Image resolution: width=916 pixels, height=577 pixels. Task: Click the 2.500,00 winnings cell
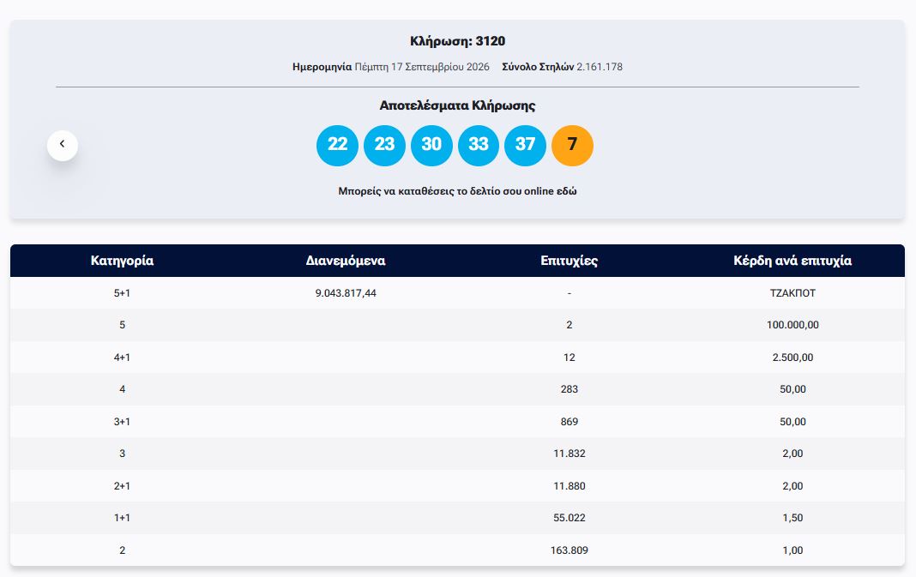tap(792, 358)
